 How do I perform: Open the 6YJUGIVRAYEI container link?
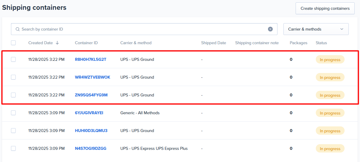(x=89, y=113)
